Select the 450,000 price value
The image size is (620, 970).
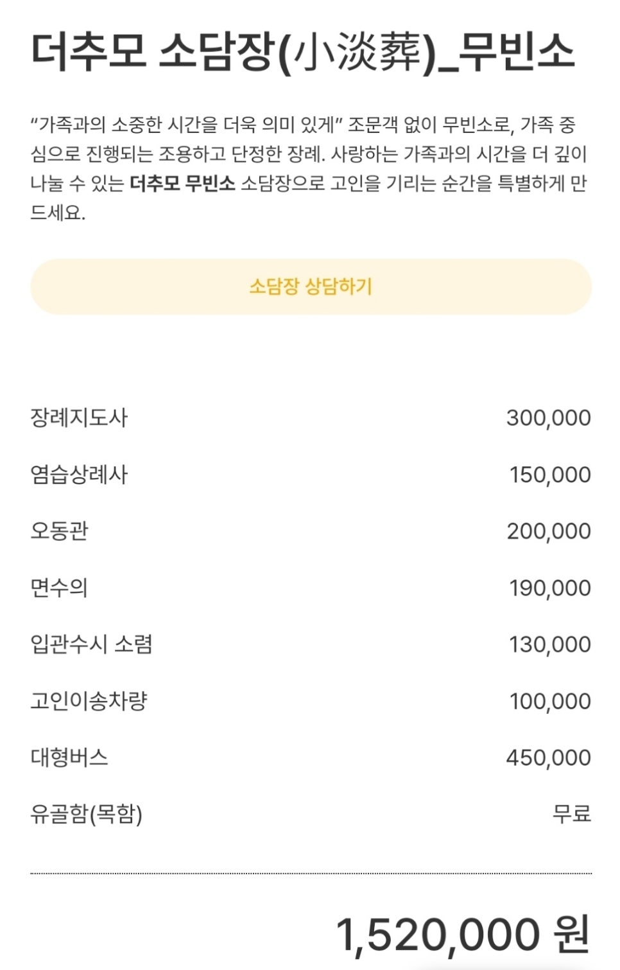pyautogui.click(x=548, y=757)
